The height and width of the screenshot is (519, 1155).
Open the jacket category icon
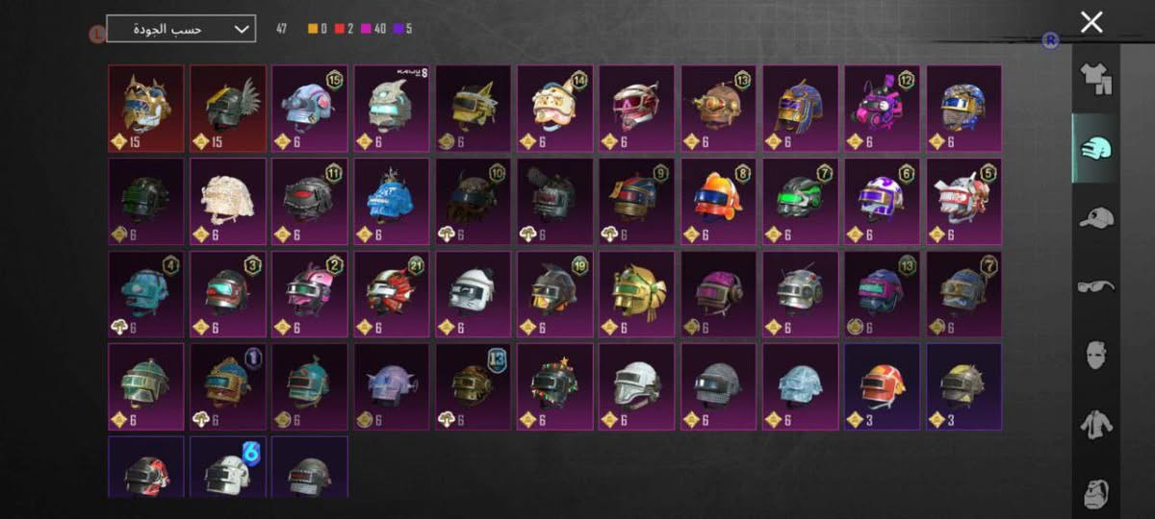[x=1095, y=423]
